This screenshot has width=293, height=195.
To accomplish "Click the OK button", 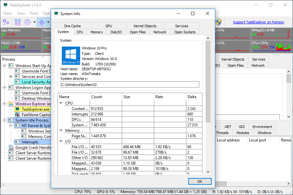I will tap(200, 182).
